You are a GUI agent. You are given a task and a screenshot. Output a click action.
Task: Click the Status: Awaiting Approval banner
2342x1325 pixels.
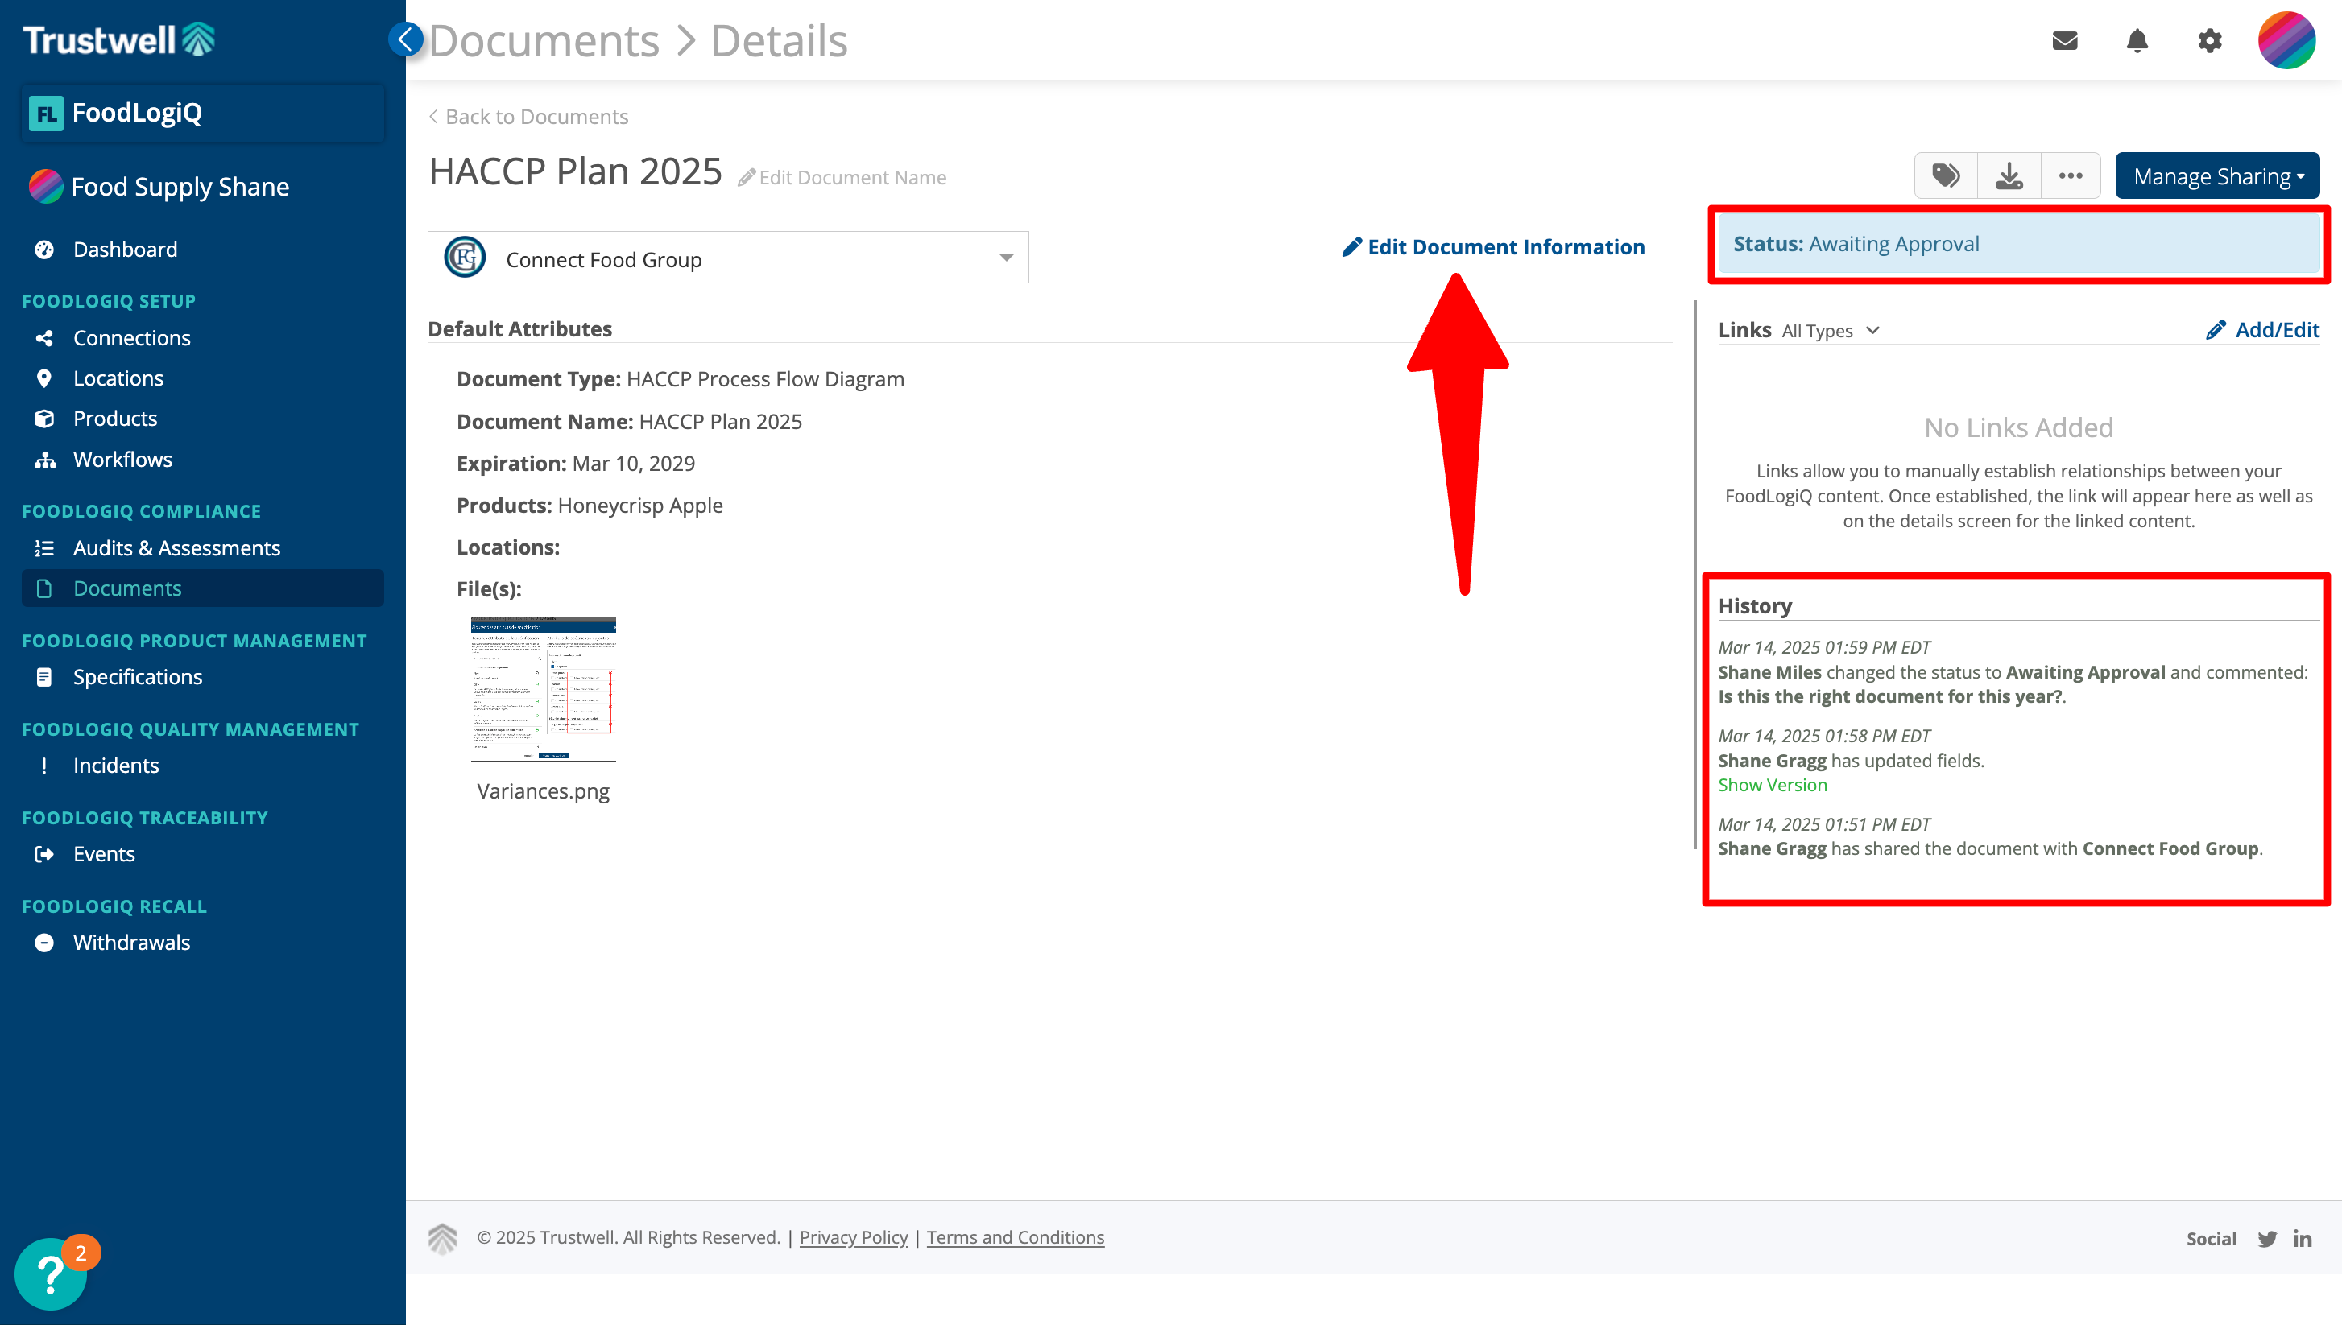coord(2018,244)
